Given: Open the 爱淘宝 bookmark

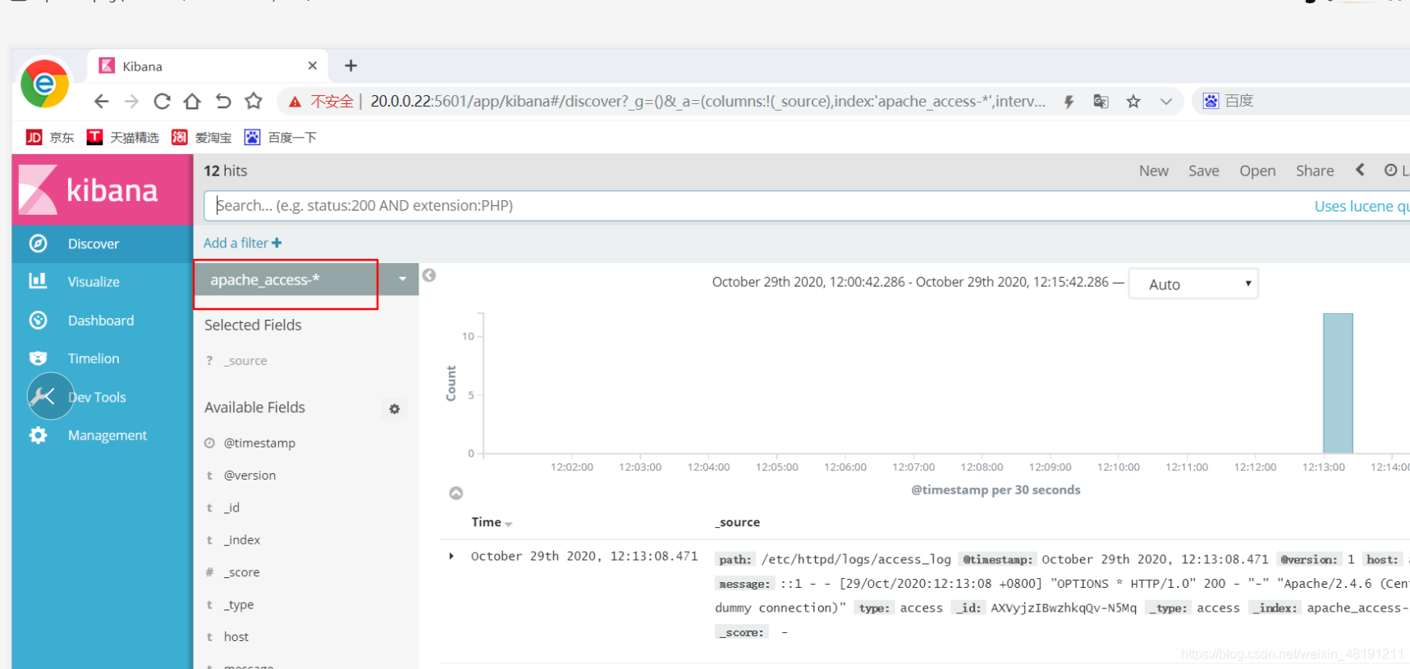Looking at the screenshot, I should [201, 137].
